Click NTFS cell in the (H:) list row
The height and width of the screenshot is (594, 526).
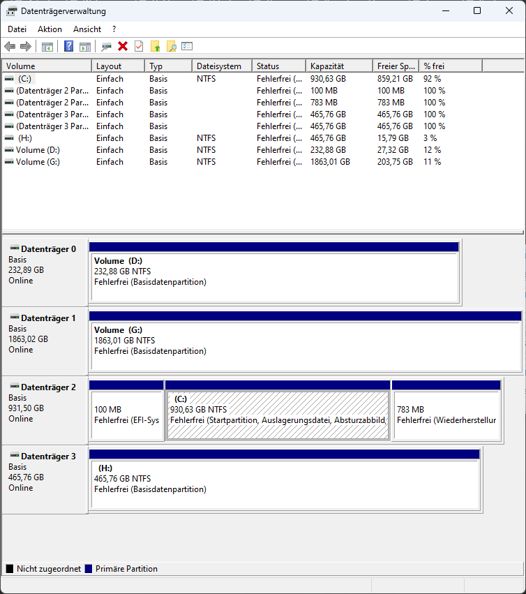tap(206, 138)
